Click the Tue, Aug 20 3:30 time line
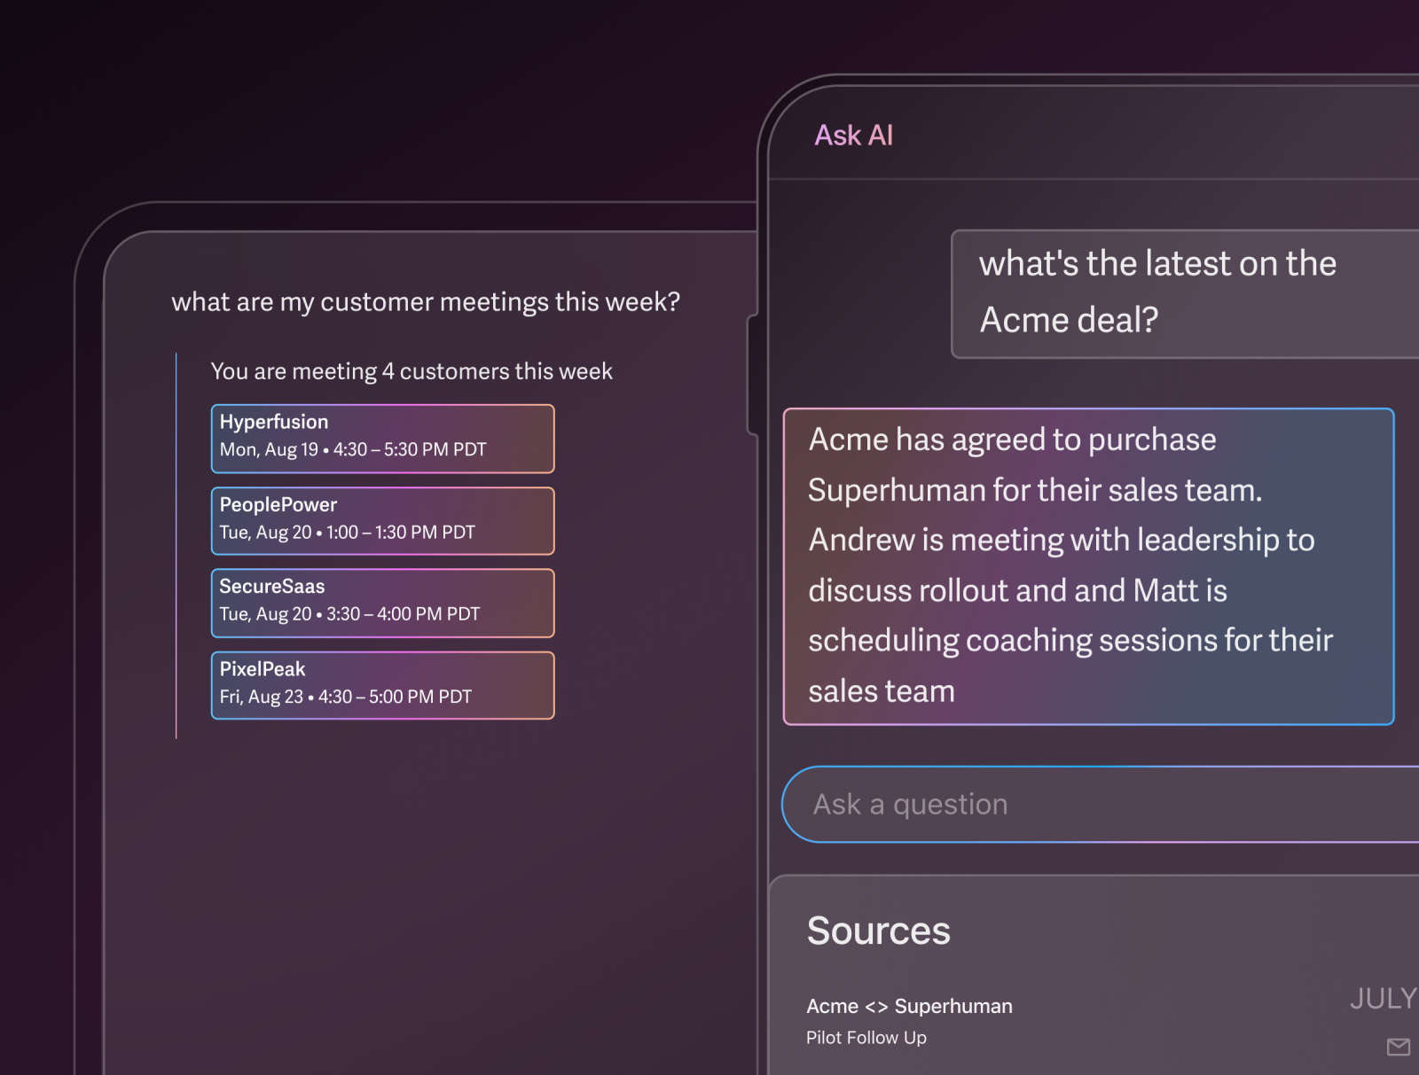Screen dimensions: 1419x1075 tap(349, 614)
